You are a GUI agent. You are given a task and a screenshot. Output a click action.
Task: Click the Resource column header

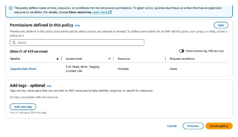pyautogui.click(x=124, y=59)
